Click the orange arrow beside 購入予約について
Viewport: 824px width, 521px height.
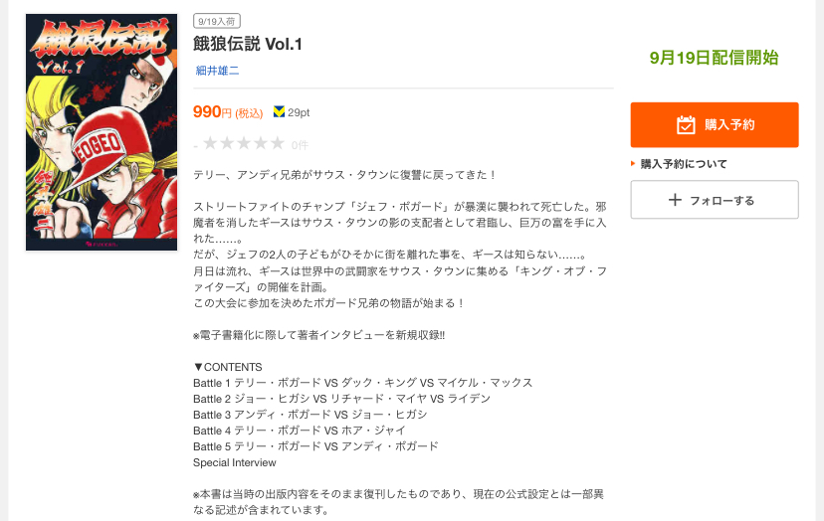[x=633, y=164]
